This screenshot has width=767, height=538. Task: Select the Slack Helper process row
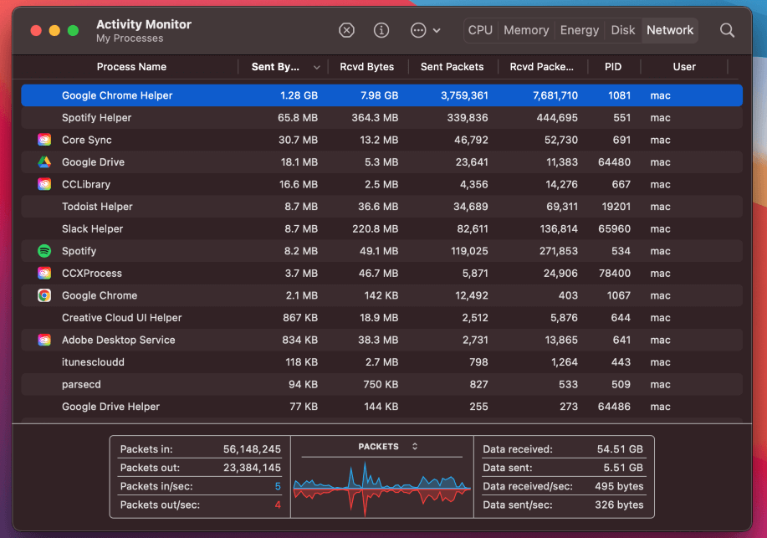381,228
